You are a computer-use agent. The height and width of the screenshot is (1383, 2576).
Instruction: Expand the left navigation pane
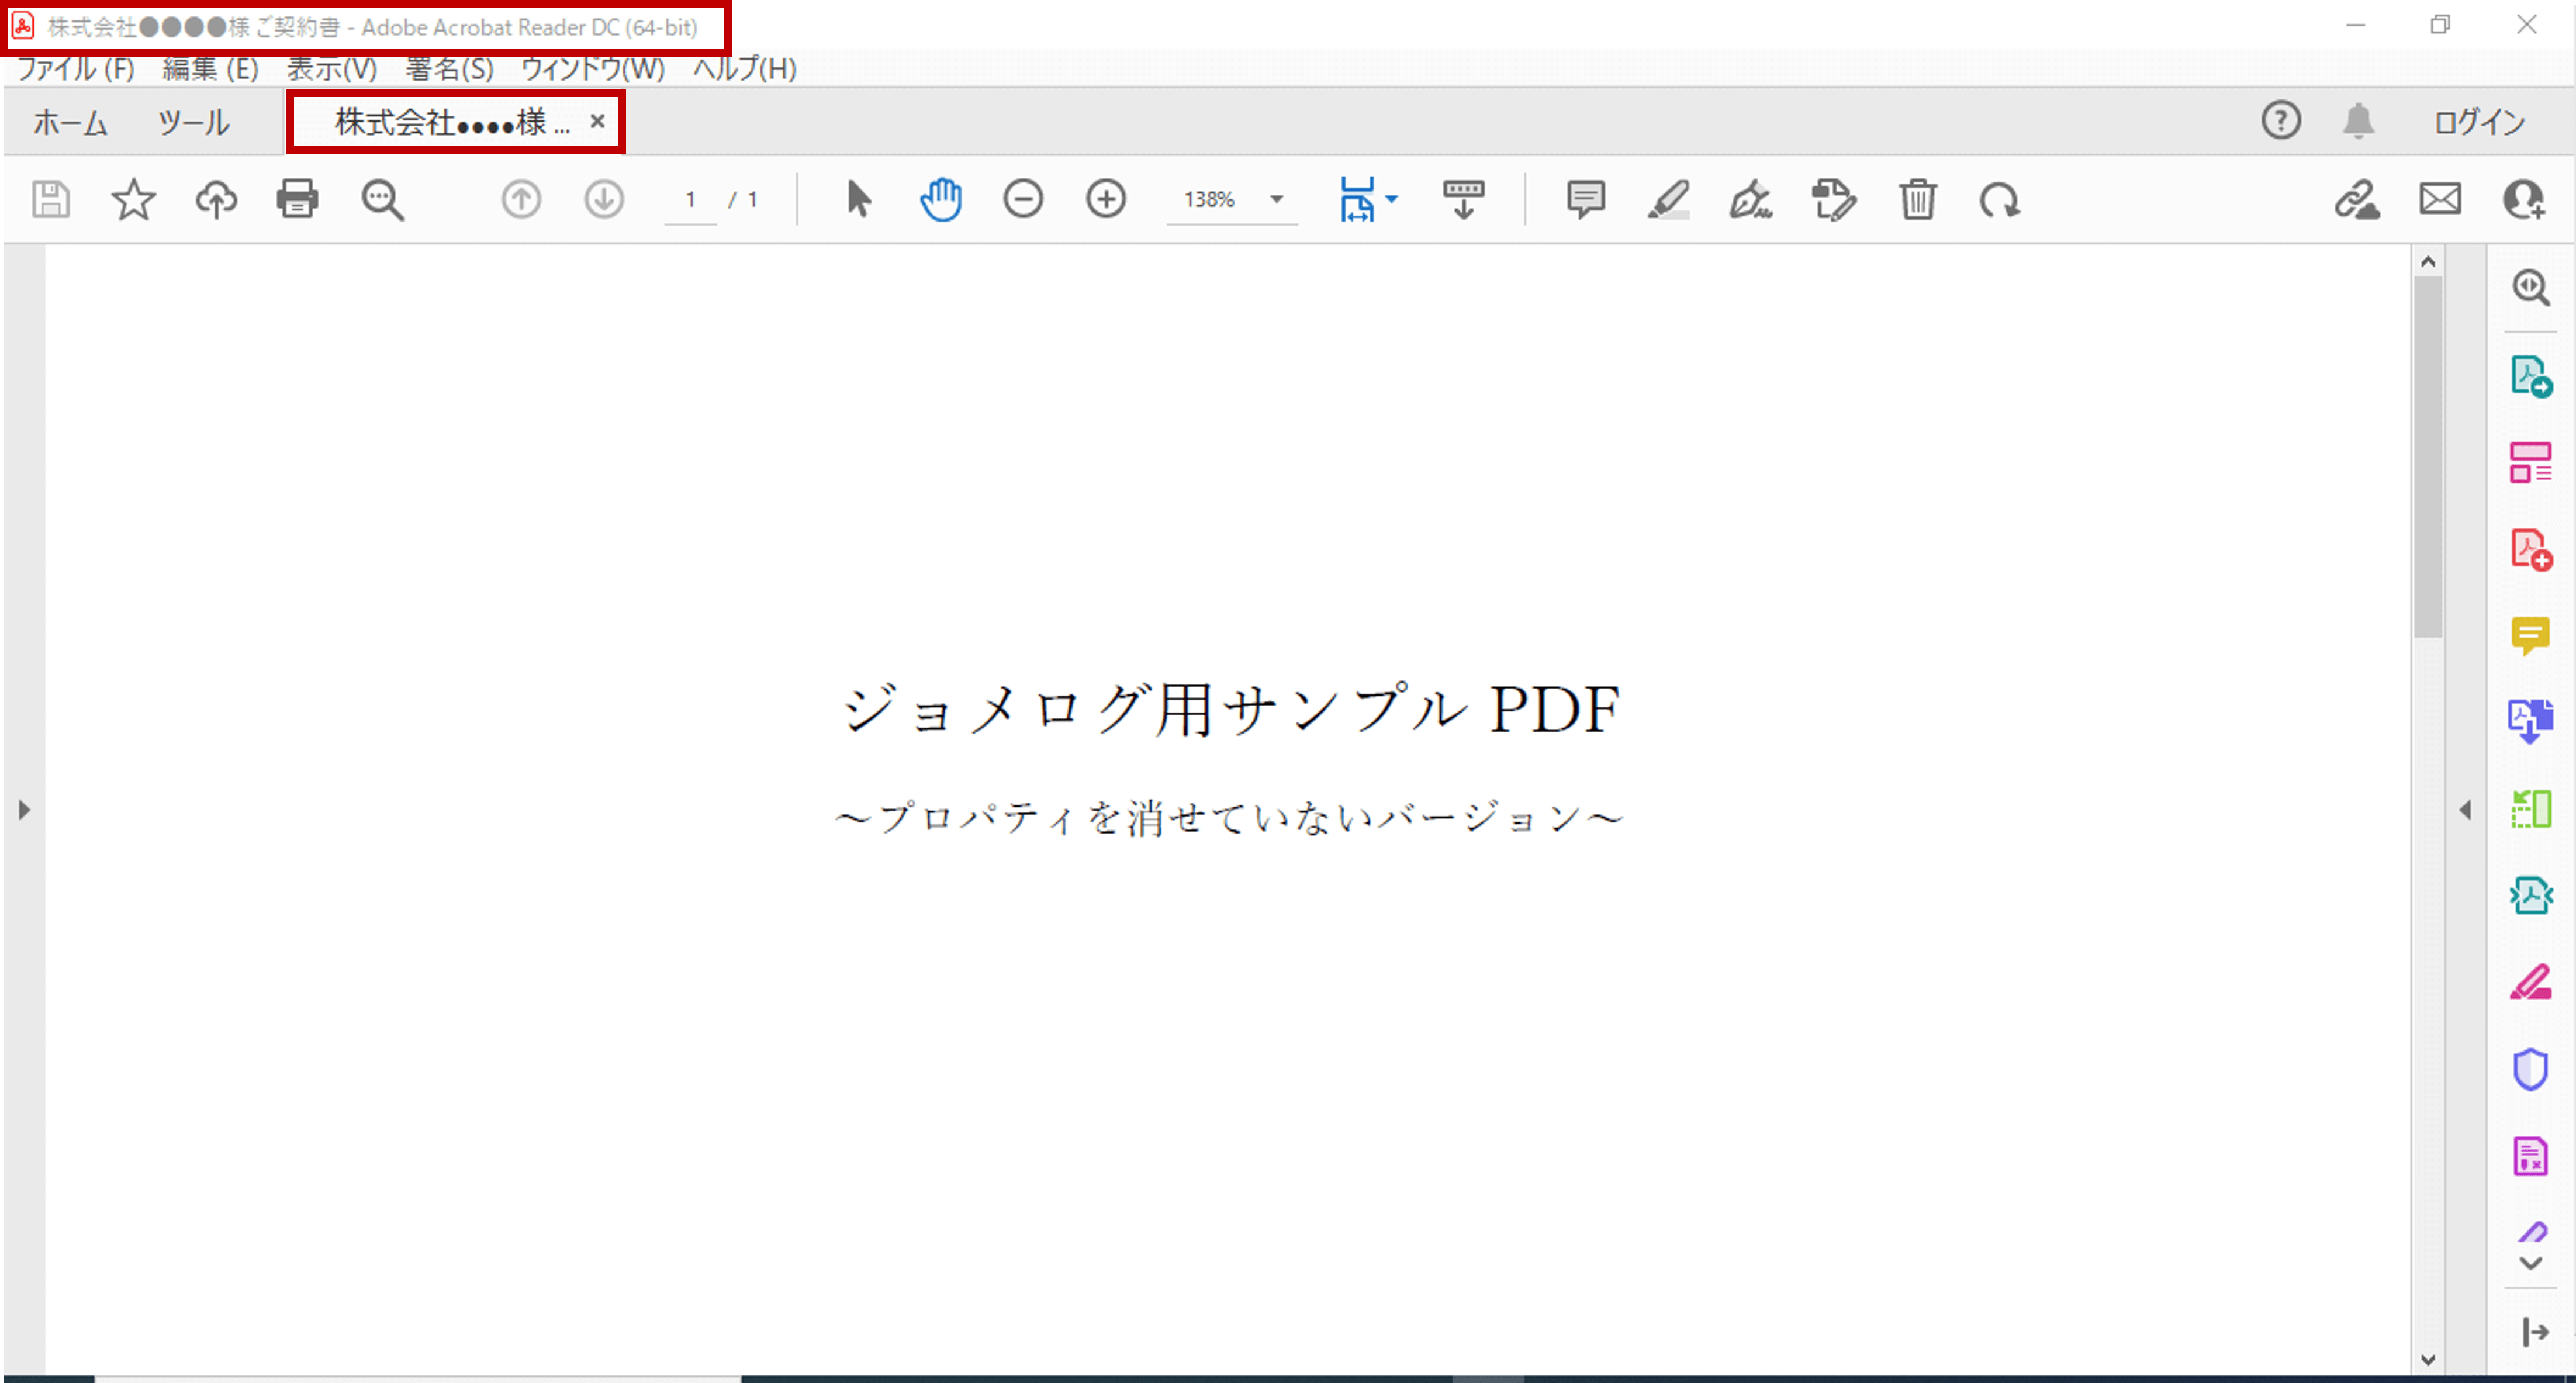(x=24, y=809)
